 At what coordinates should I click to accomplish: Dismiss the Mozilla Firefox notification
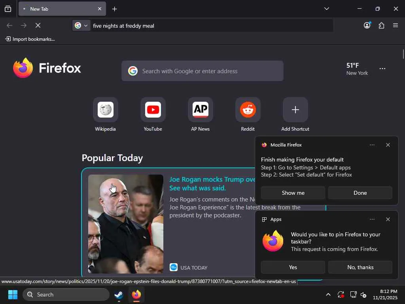pyautogui.click(x=388, y=145)
